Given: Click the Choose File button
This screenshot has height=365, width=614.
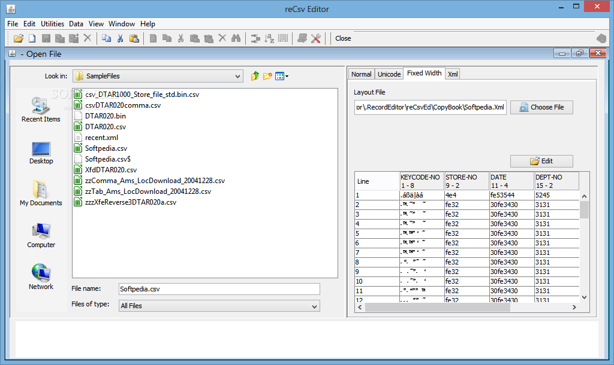Looking at the screenshot, I should pos(541,107).
